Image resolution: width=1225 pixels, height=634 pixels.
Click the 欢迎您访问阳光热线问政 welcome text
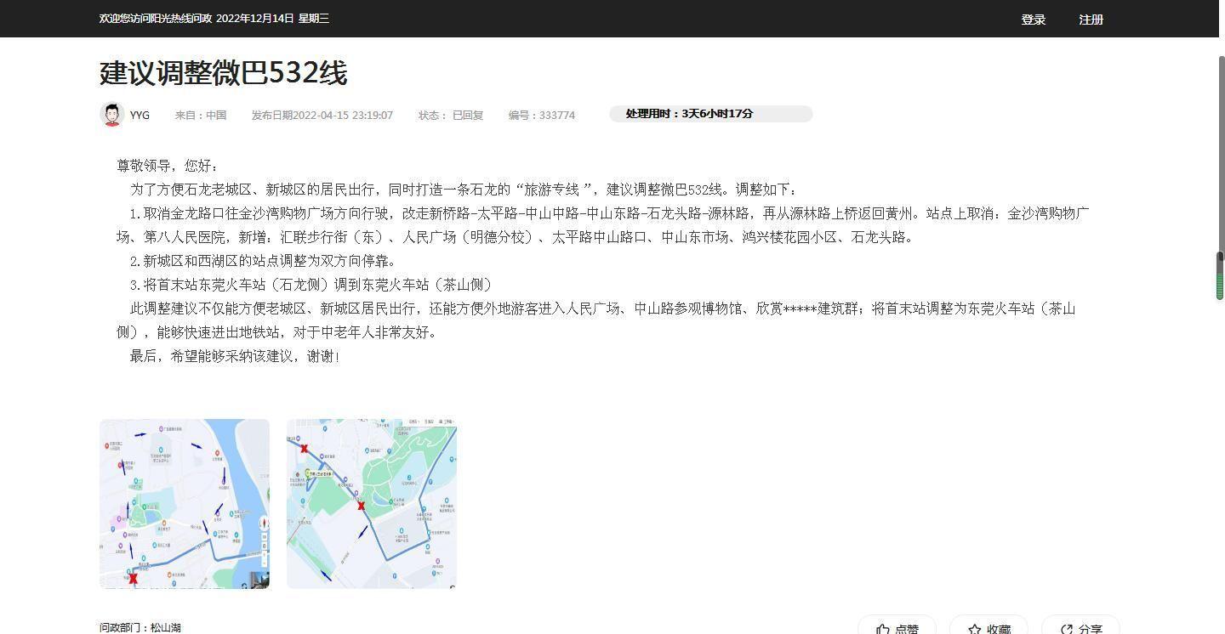(x=156, y=19)
